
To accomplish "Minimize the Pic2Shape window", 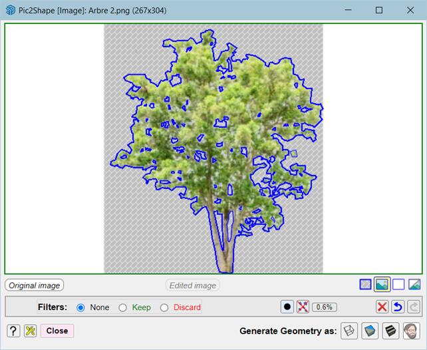I will (x=348, y=11).
